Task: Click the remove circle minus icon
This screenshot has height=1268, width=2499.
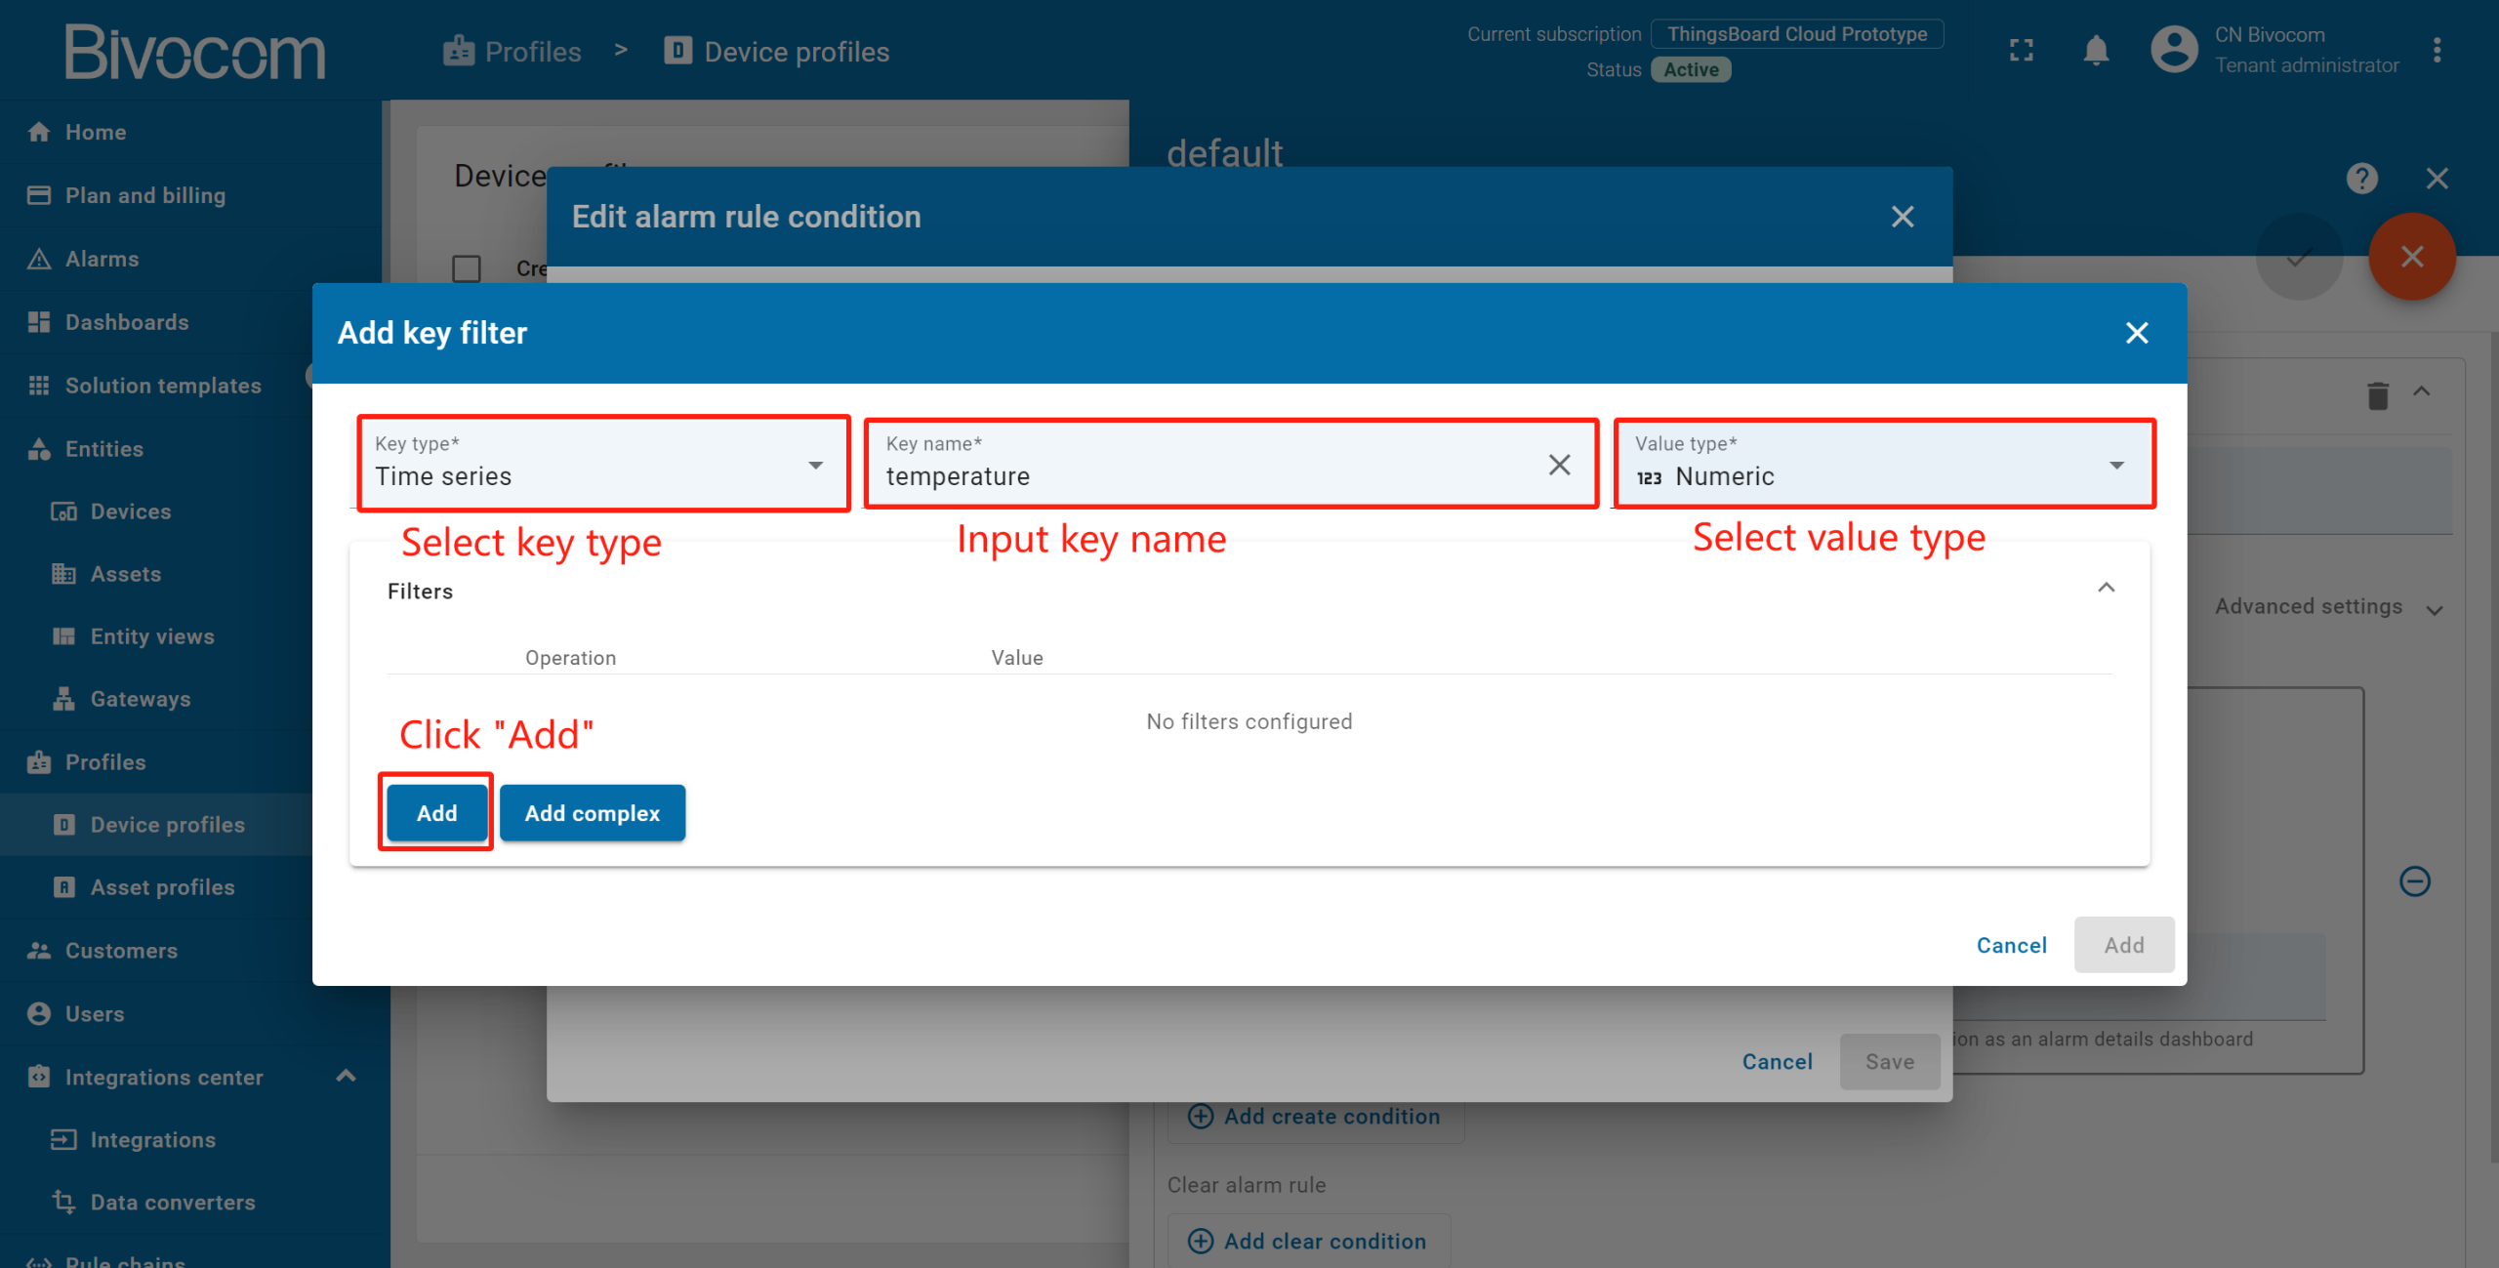Action: (x=2414, y=881)
